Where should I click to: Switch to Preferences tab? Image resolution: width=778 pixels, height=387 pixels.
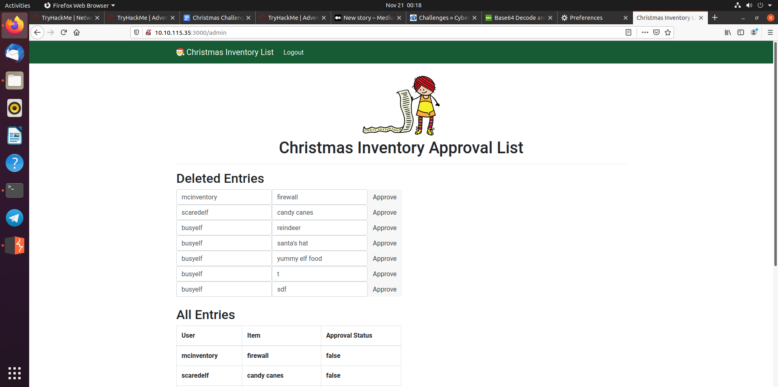point(594,18)
